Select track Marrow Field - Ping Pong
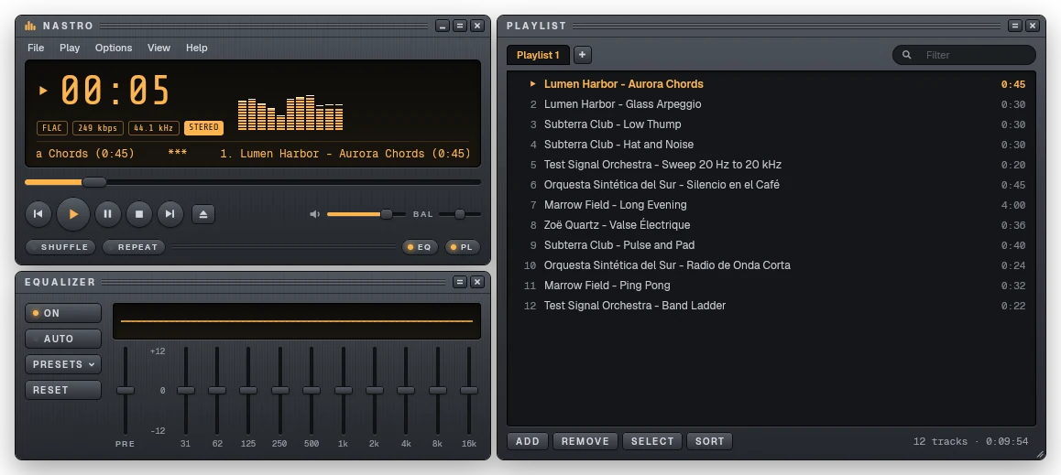This screenshot has width=1061, height=475. [771, 286]
